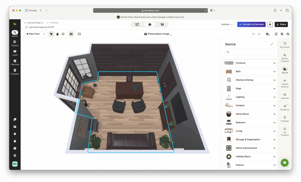Click the Convert to Estimate button

tap(251, 24)
